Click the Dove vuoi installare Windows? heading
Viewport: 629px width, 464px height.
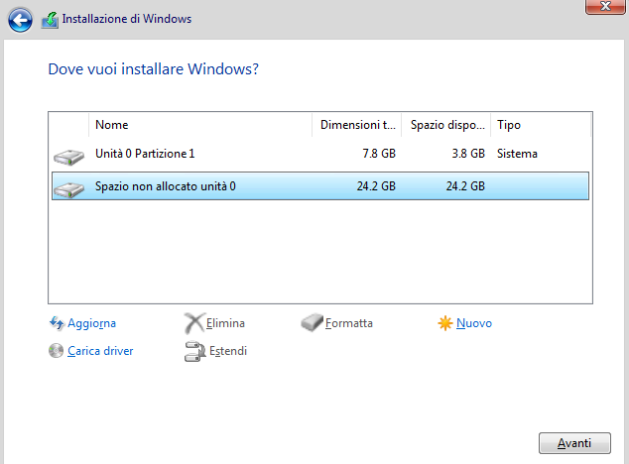(x=153, y=69)
